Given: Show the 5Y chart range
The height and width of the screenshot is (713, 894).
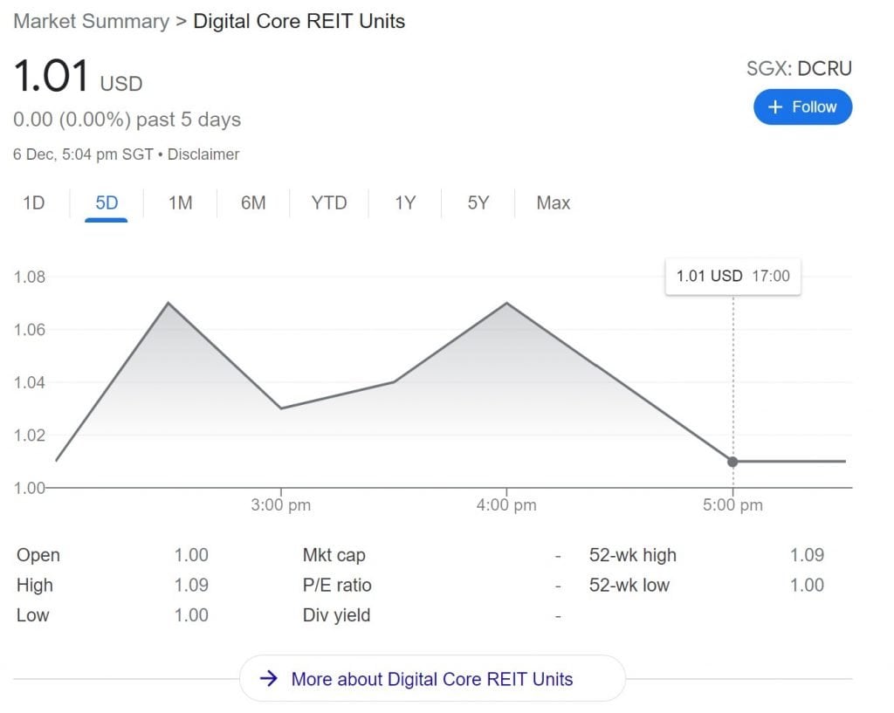Looking at the screenshot, I should tap(478, 202).
